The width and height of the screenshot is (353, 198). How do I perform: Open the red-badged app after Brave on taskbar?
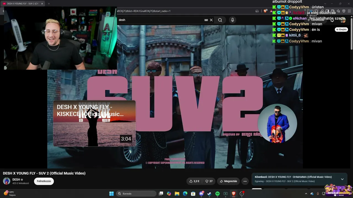242,194
